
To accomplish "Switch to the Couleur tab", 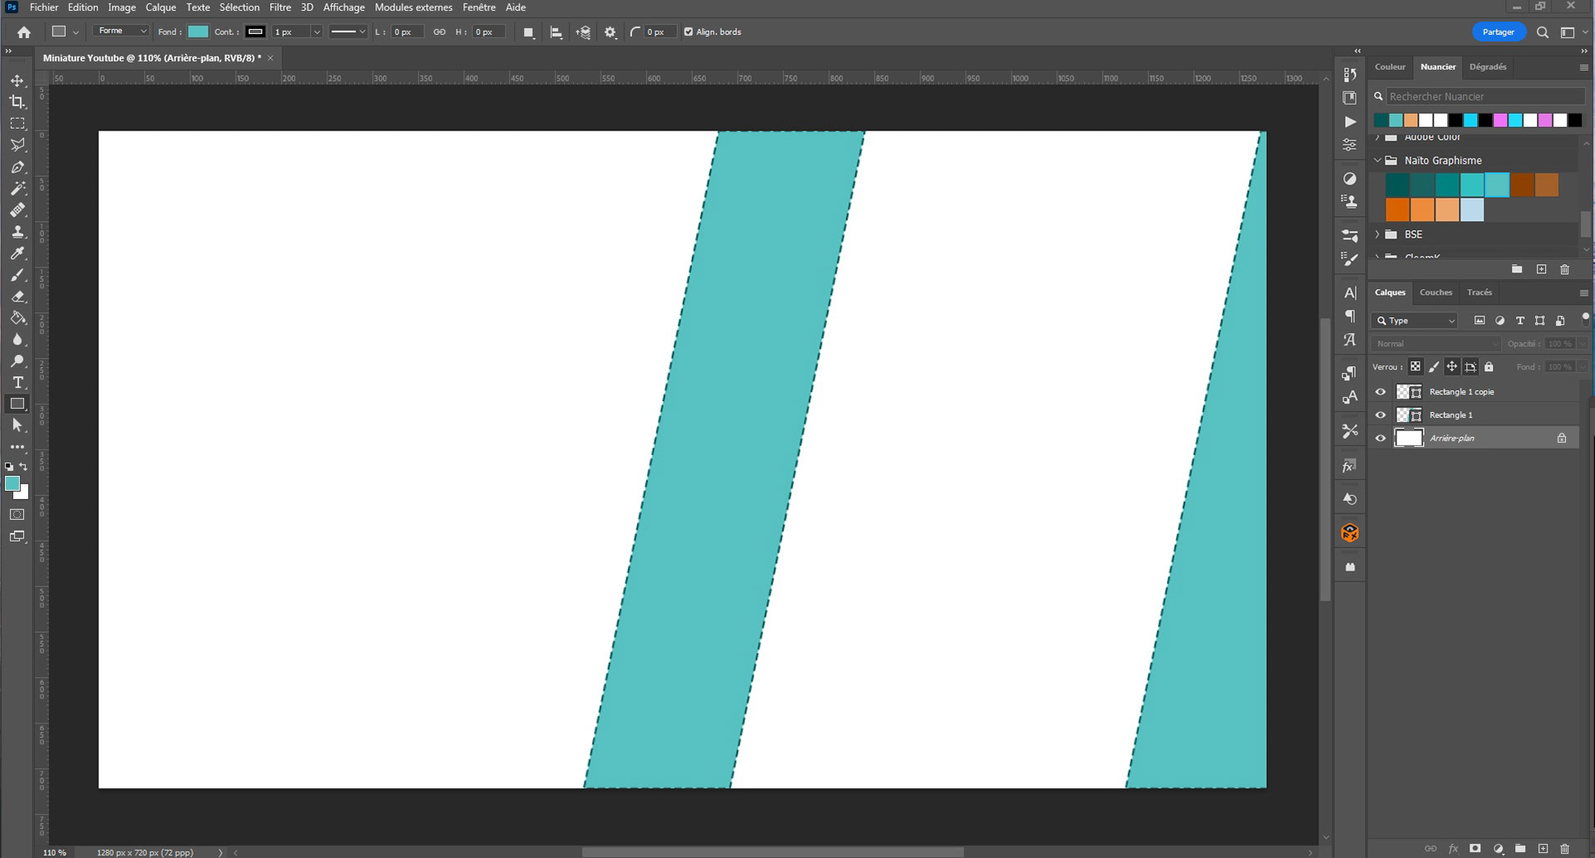I will [1390, 66].
